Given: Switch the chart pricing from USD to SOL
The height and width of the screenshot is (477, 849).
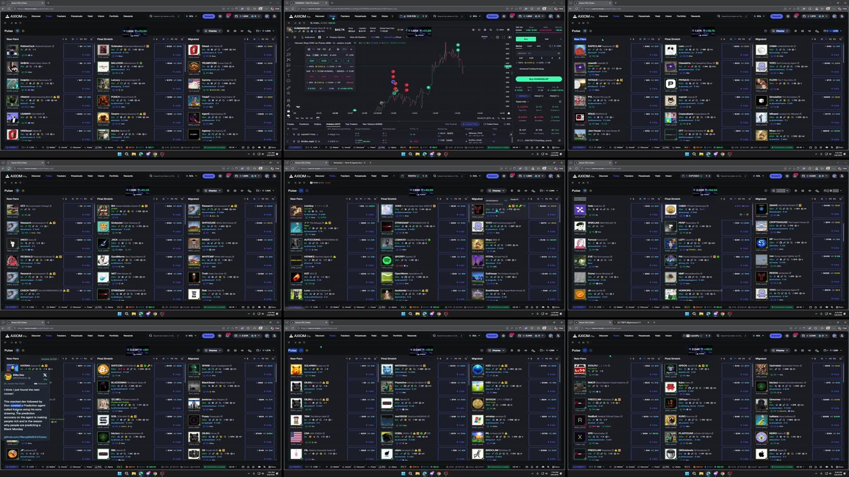Looking at the screenshot, I should click(x=378, y=37).
